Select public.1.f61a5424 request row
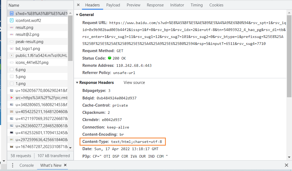The width and height of the screenshot is (292, 171). coord(38,56)
